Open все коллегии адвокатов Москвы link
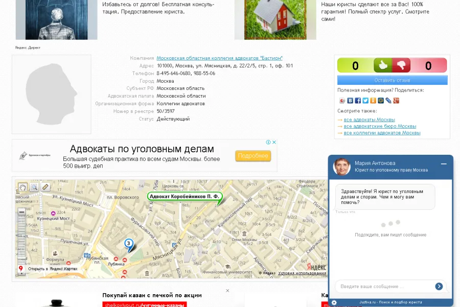The height and width of the screenshot is (307, 460). click(382, 133)
